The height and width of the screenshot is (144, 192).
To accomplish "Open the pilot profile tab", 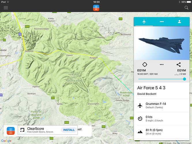I will pos(179,22).
